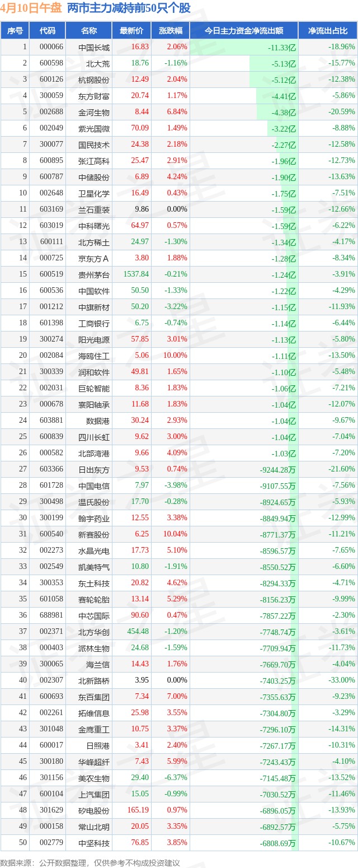Click the -33.00% ratio for 北新路桥
Viewport: 358px width, 868px height.
342,680
